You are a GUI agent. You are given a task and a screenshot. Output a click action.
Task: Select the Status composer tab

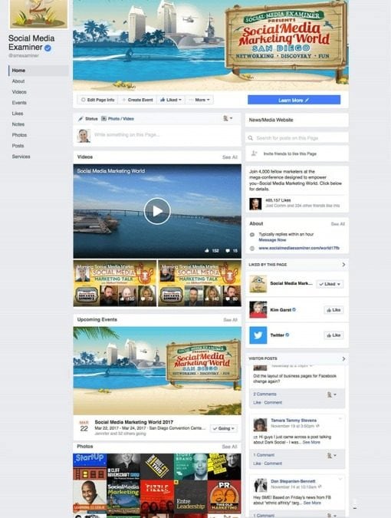(88, 119)
